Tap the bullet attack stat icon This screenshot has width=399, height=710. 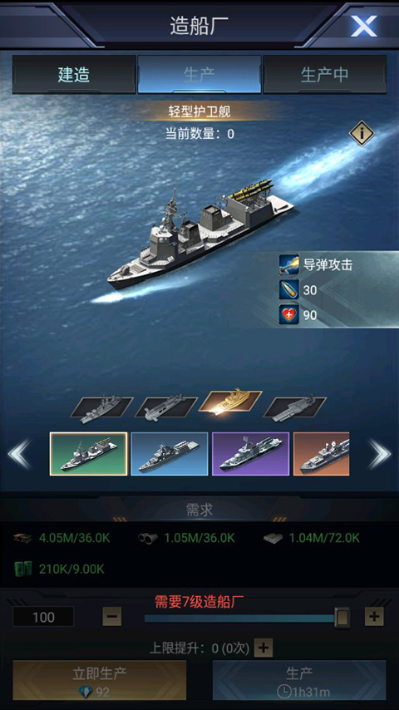click(x=289, y=290)
